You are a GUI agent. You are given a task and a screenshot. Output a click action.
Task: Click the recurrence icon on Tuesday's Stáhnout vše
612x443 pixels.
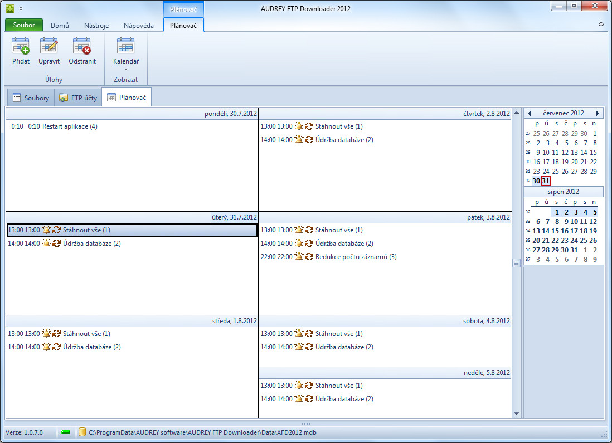tap(56, 230)
